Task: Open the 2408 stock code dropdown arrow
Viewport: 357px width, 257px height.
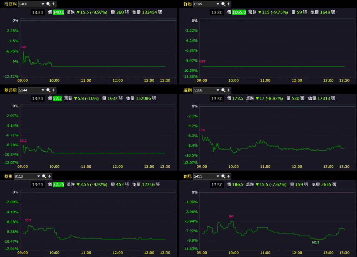Action: click(x=43, y=4)
